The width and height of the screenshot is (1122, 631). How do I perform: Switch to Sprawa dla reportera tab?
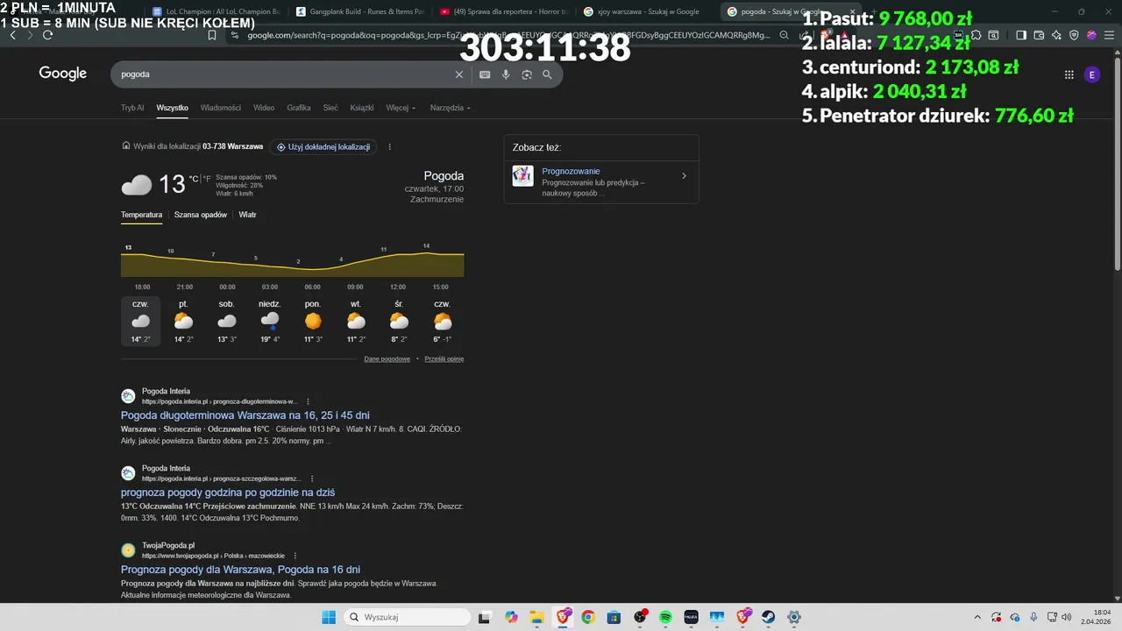pyautogui.click(x=504, y=11)
